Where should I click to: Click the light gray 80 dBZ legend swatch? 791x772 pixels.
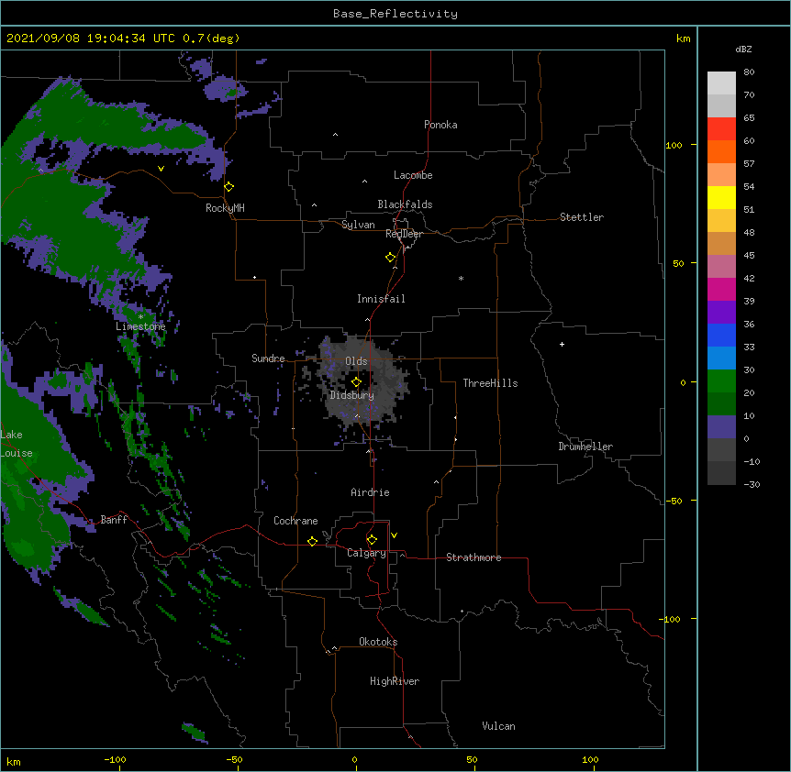point(721,83)
